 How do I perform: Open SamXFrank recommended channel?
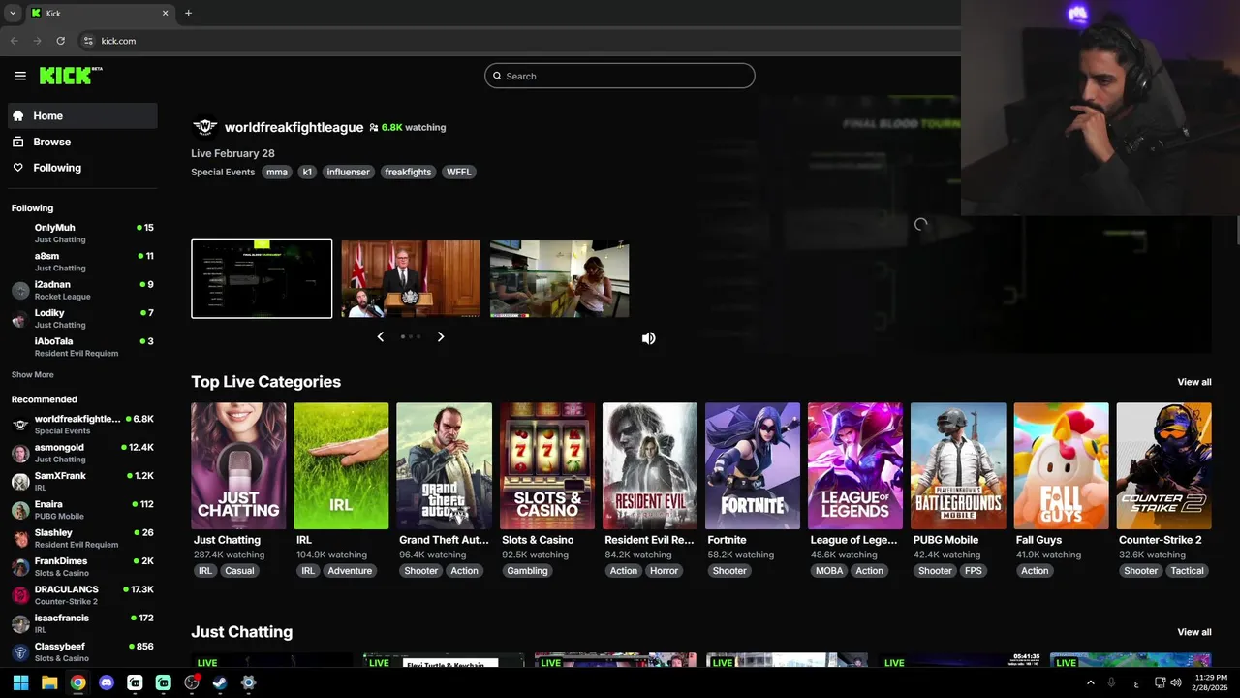pyautogui.click(x=82, y=481)
